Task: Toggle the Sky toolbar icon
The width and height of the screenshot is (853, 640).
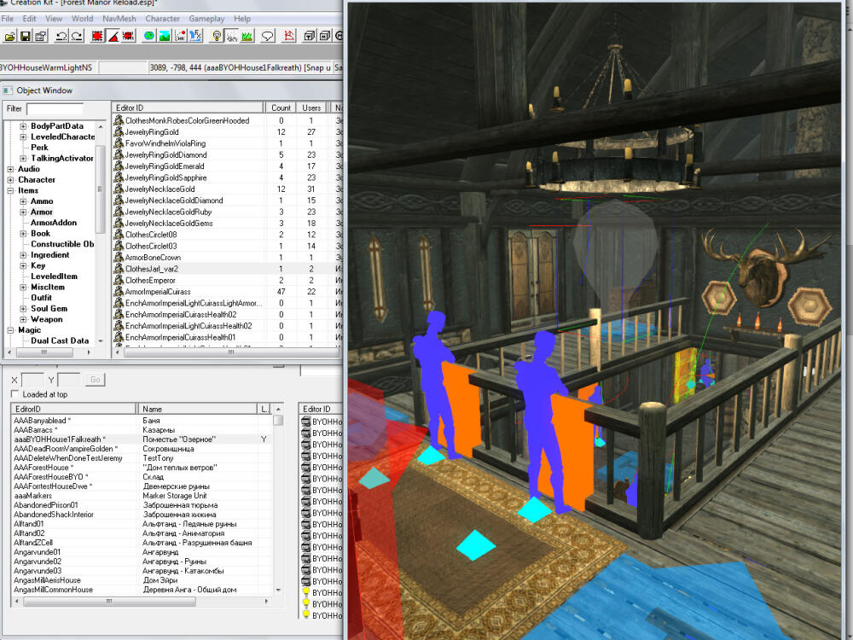Action: 232,37
